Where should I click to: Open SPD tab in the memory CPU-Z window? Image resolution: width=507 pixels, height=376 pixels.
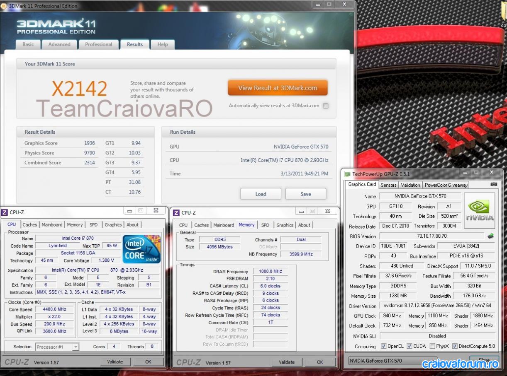266,225
